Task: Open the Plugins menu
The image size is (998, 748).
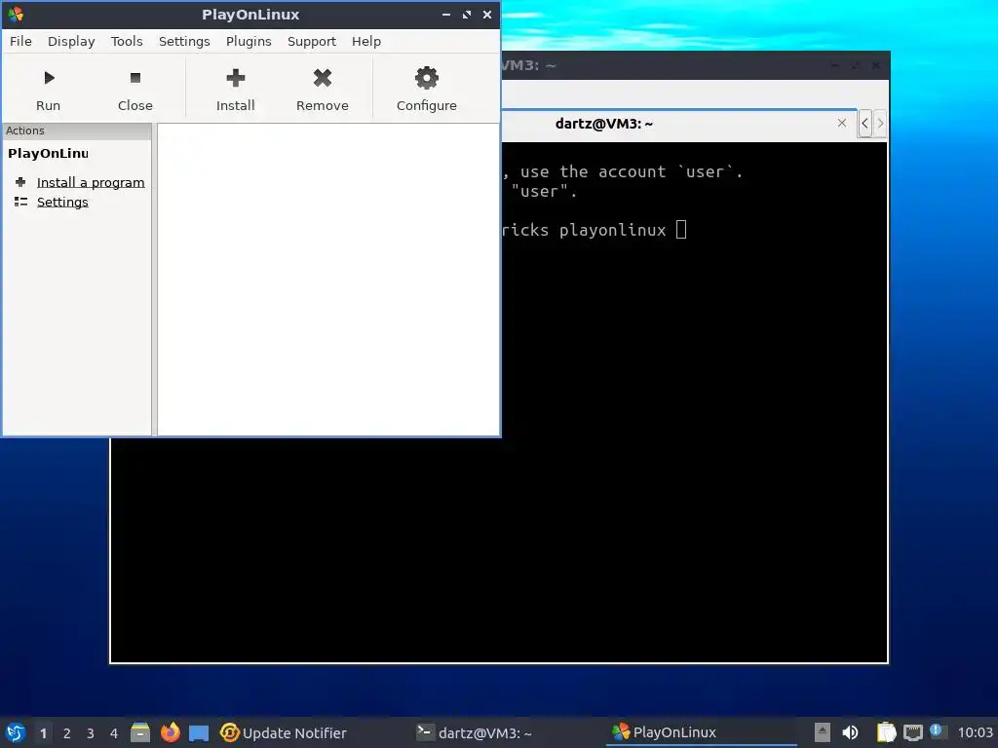Action: 249,41
